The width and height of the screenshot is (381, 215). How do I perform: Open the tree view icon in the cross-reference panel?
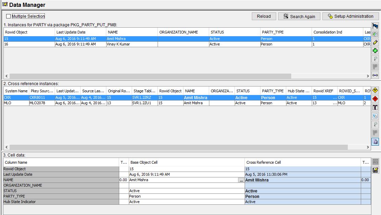pyautogui.click(x=375, y=116)
